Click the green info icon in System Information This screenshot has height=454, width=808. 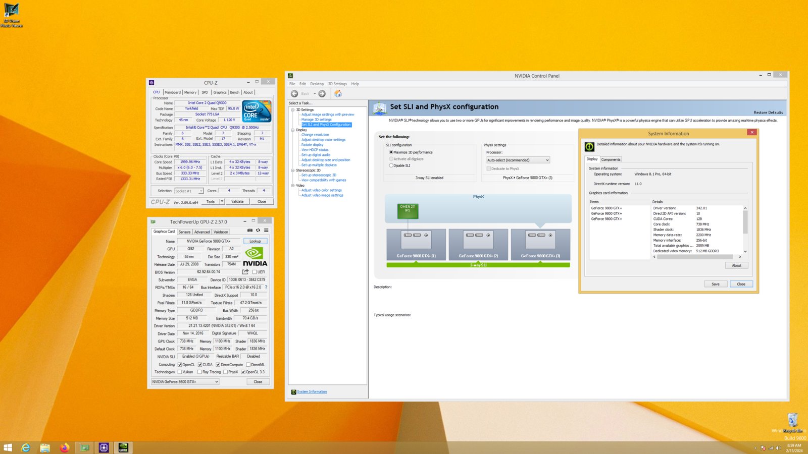(x=589, y=147)
